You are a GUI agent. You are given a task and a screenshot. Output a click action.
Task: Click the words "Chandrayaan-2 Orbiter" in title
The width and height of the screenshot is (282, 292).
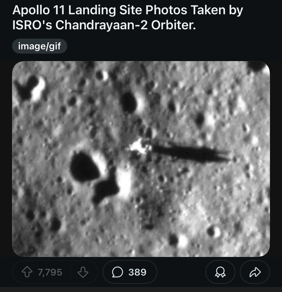tap(126, 25)
